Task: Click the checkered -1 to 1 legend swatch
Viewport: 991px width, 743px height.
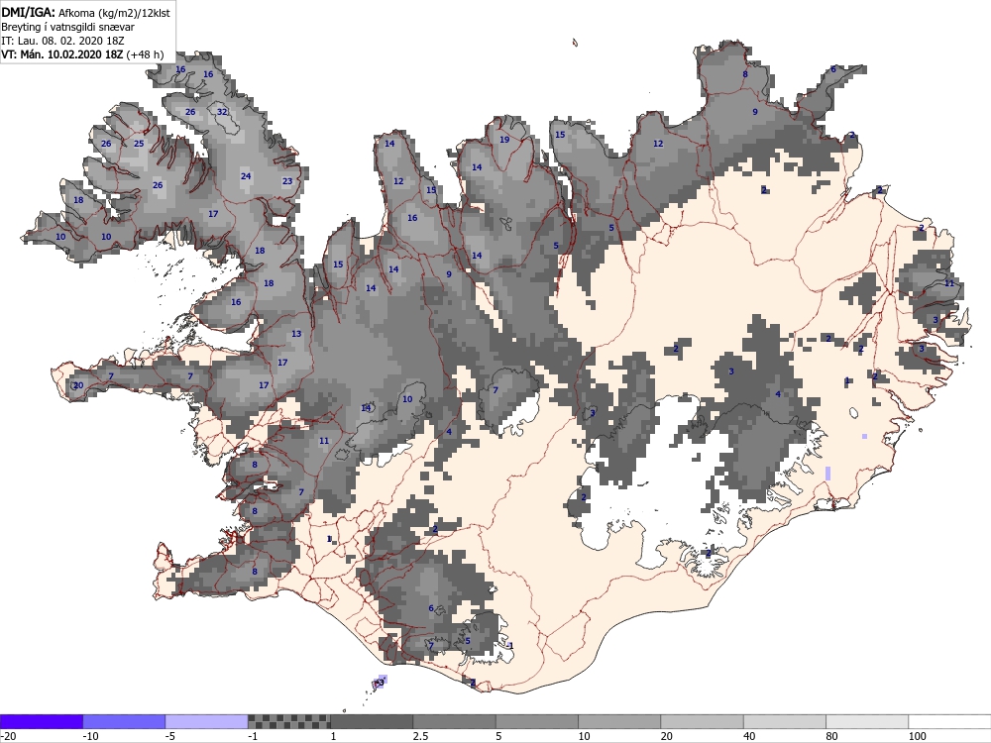Action: click(x=288, y=721)
